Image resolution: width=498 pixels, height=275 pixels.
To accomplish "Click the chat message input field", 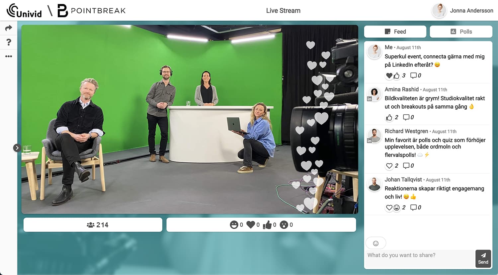I will pos(418,255).
